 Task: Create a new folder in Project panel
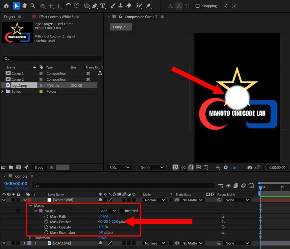(11, 167)
